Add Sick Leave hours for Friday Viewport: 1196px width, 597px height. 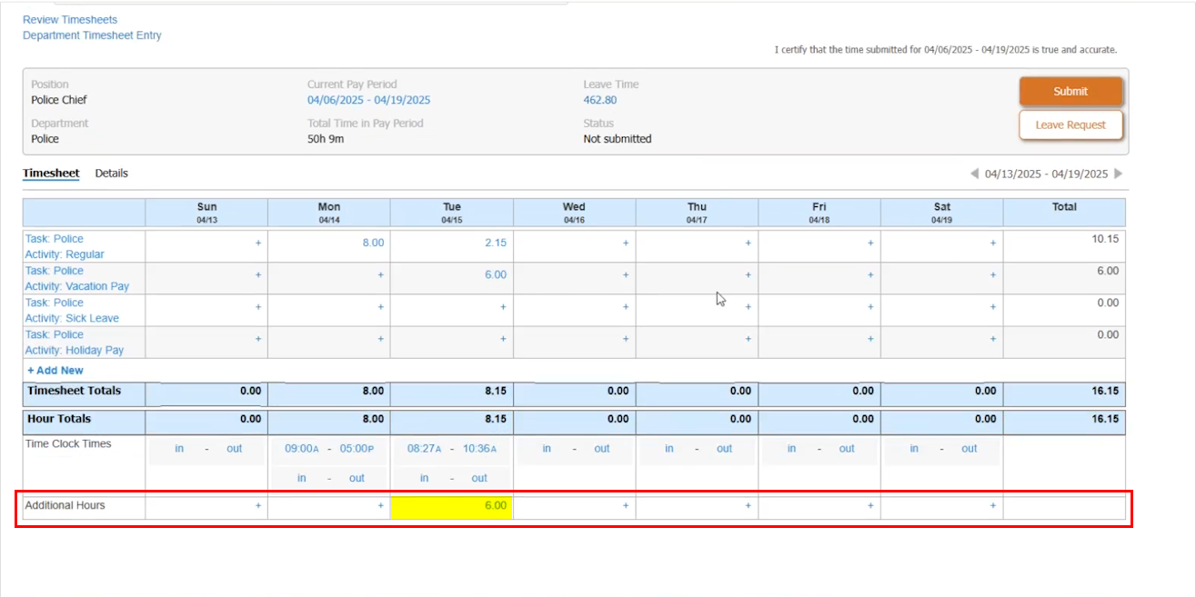click(870, 307)
